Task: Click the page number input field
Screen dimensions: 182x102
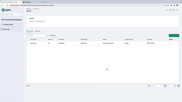Action: tap(170, 86)
